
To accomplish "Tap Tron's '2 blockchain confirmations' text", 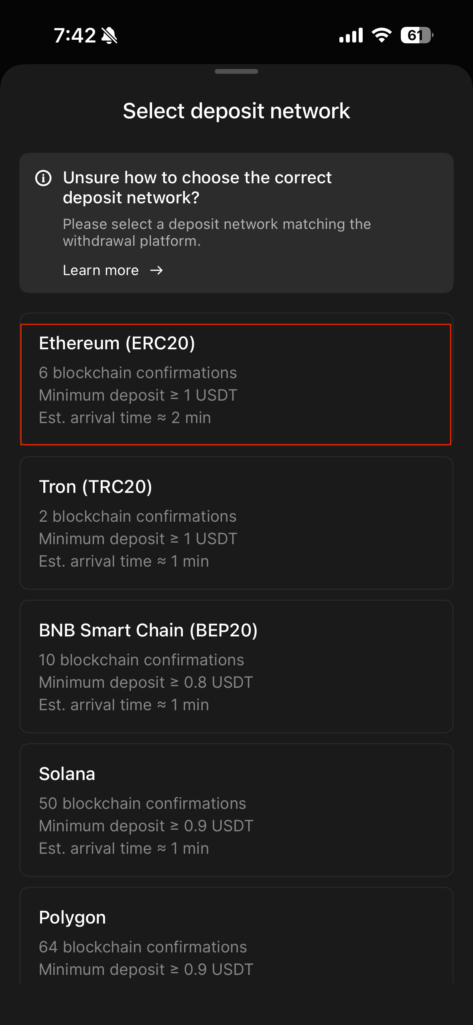I will [138, 517].
